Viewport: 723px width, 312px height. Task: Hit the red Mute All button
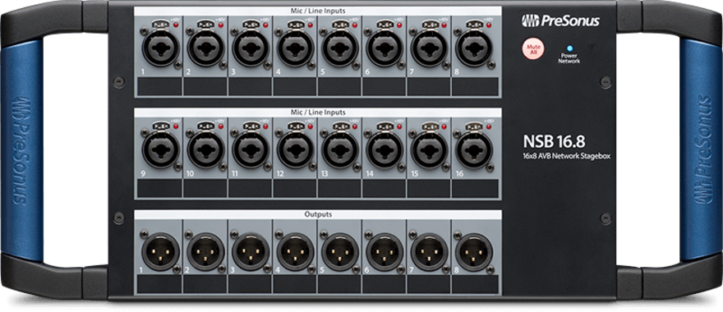(533, 49)
